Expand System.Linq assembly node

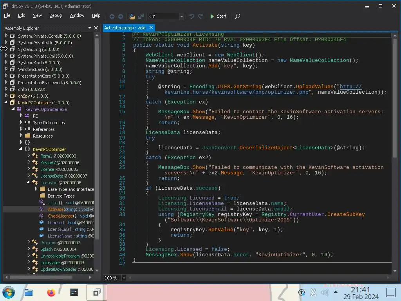click(x=6, y=49)
